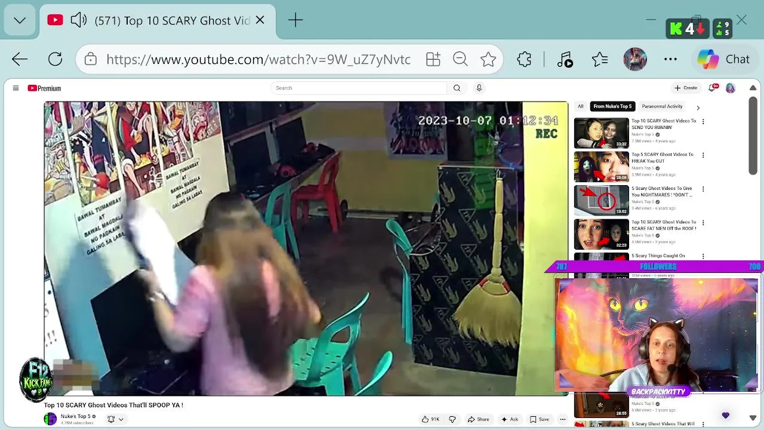Click the scrollbar up arrow

coord(753,88)
